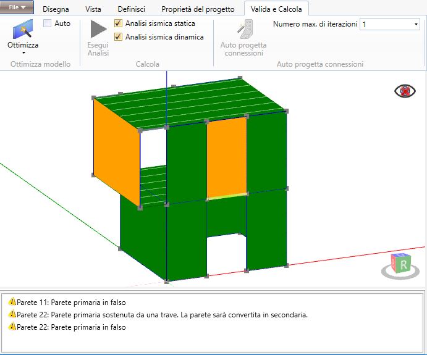Open Proprietà del progetto tab
Image resolution: width=427 pixels, height=355 pixels.
click(x=198, y=9)
